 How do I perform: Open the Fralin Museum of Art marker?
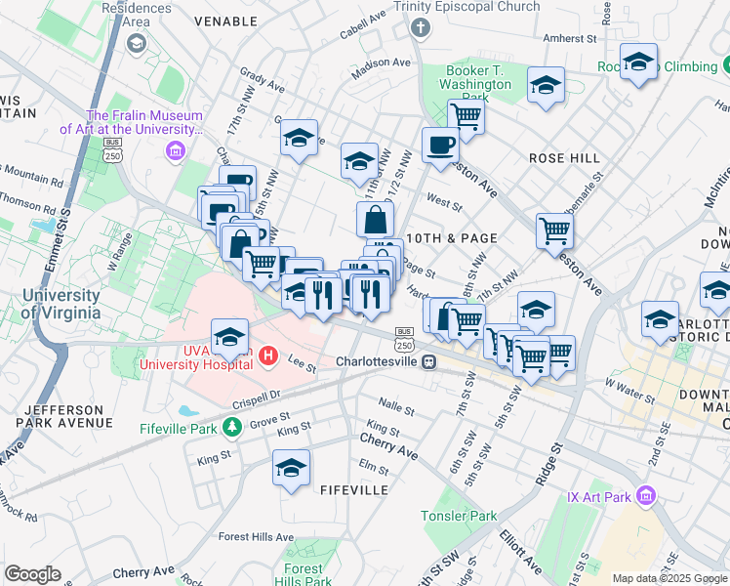[176, 150]
